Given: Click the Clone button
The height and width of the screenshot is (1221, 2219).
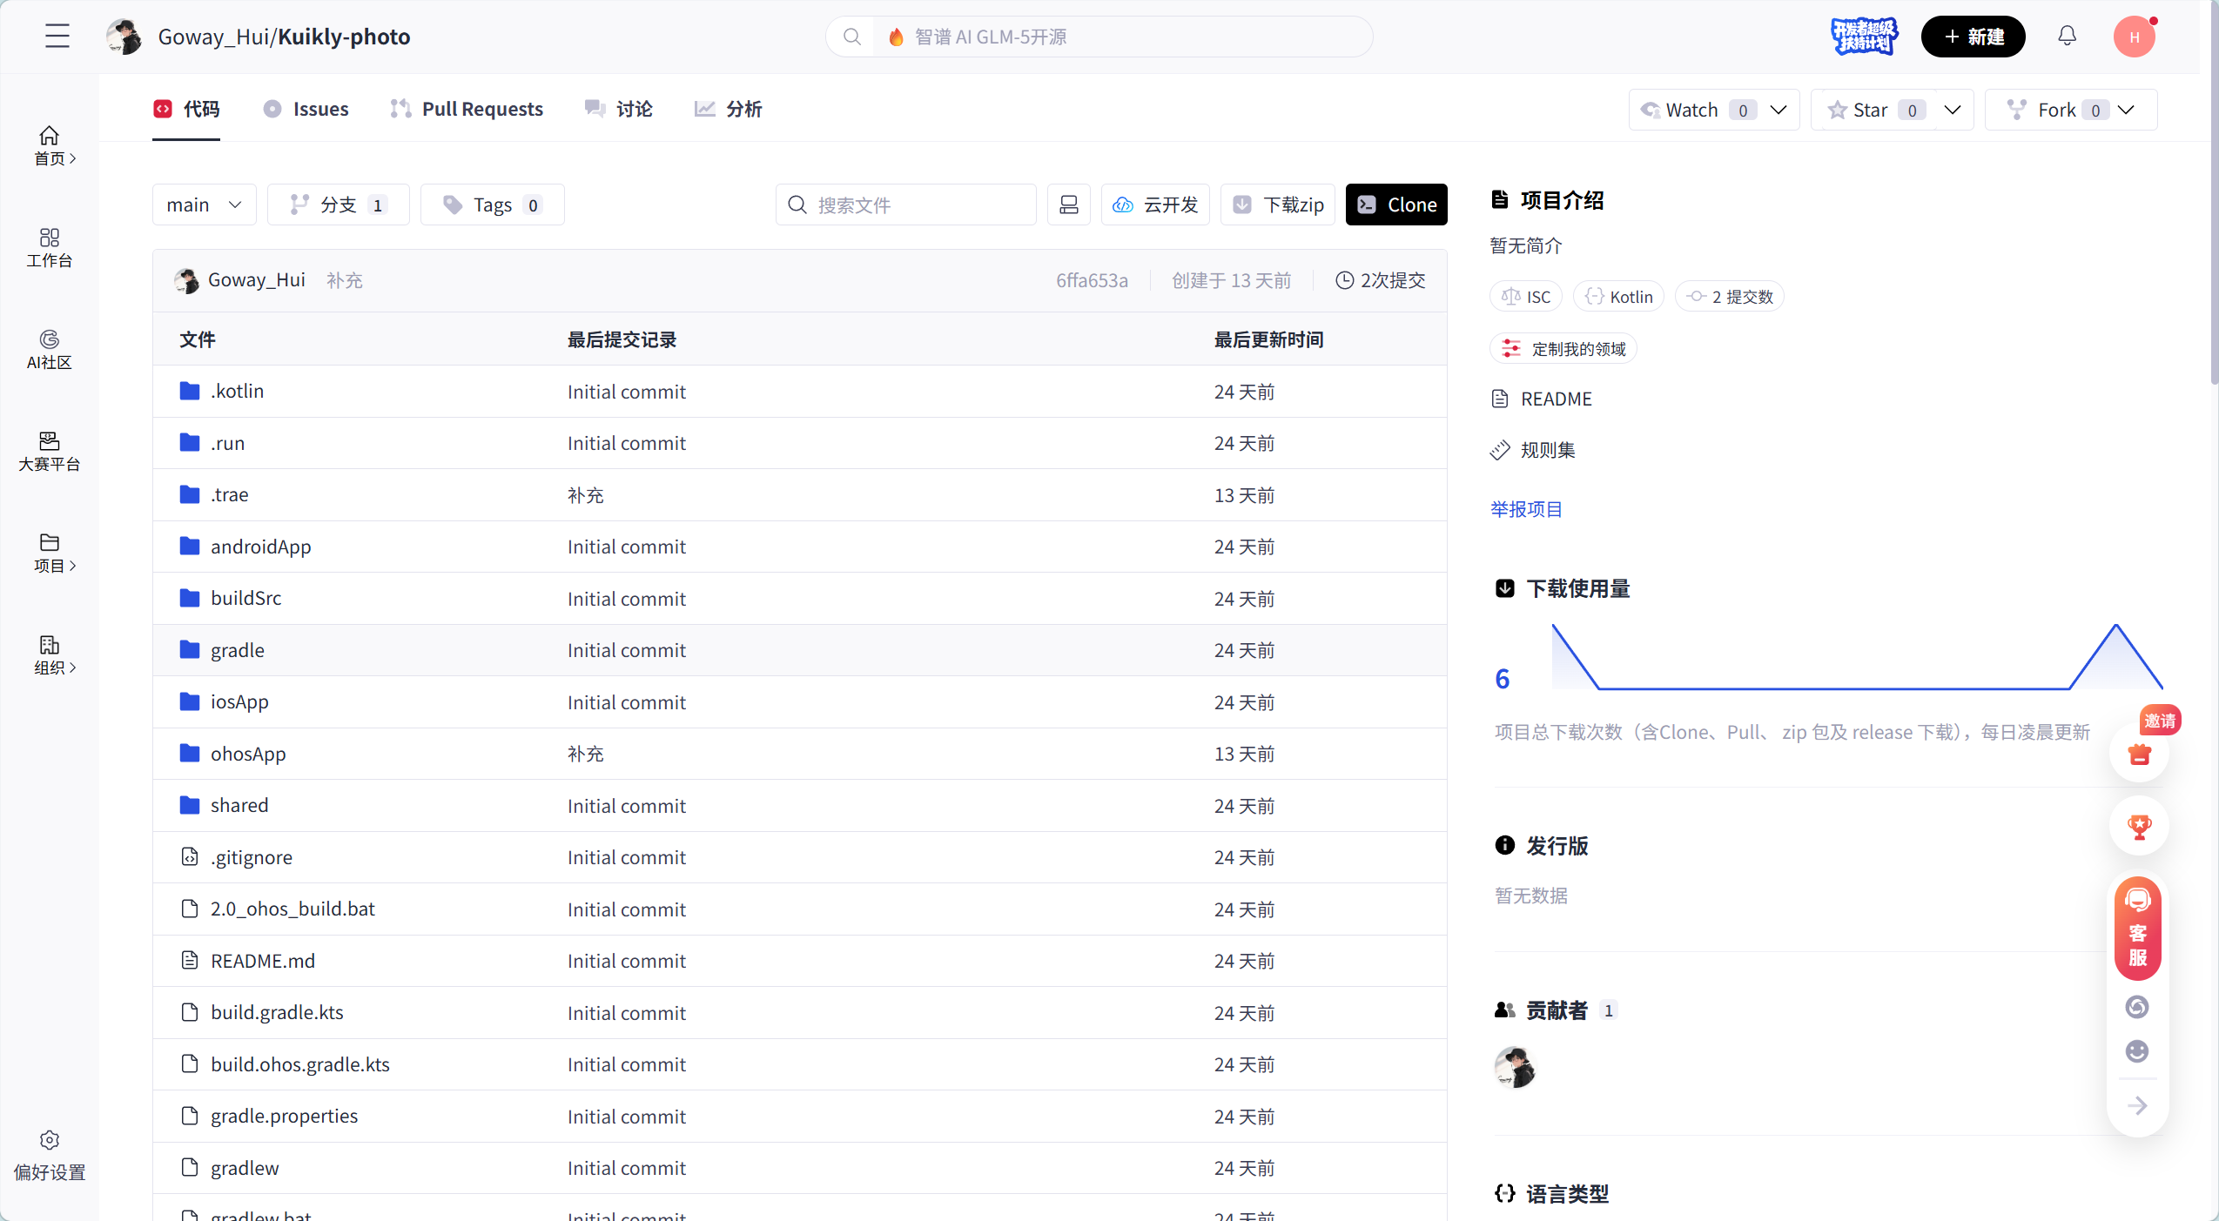Looking at the screenshot, I should [x=1395, y=205].
